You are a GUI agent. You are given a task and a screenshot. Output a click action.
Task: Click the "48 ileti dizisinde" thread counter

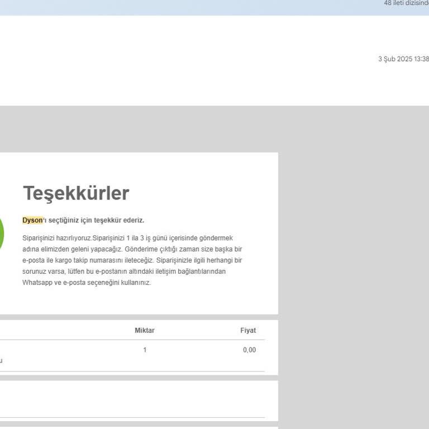406,3
